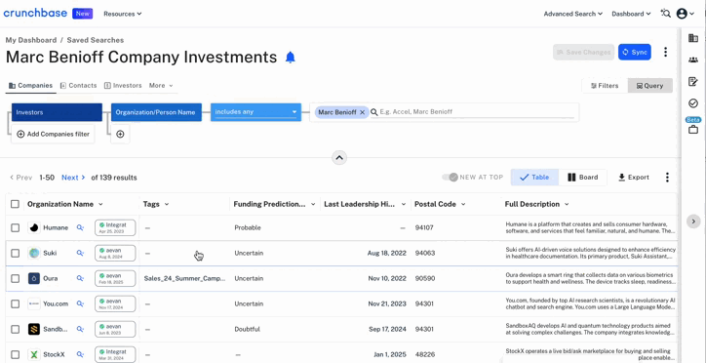Open the companies building icon in sidebar
This screenshot has width=706, height=363.
pos(693,38)
